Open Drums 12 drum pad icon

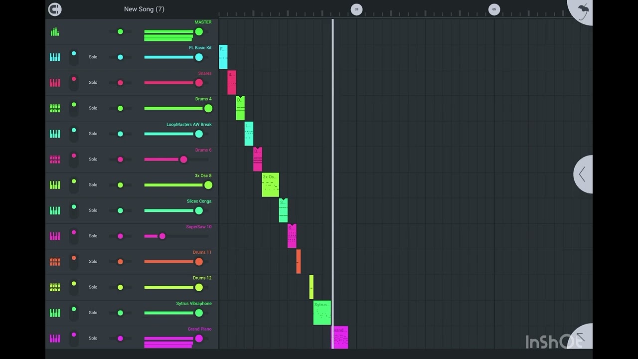point(55,287)
